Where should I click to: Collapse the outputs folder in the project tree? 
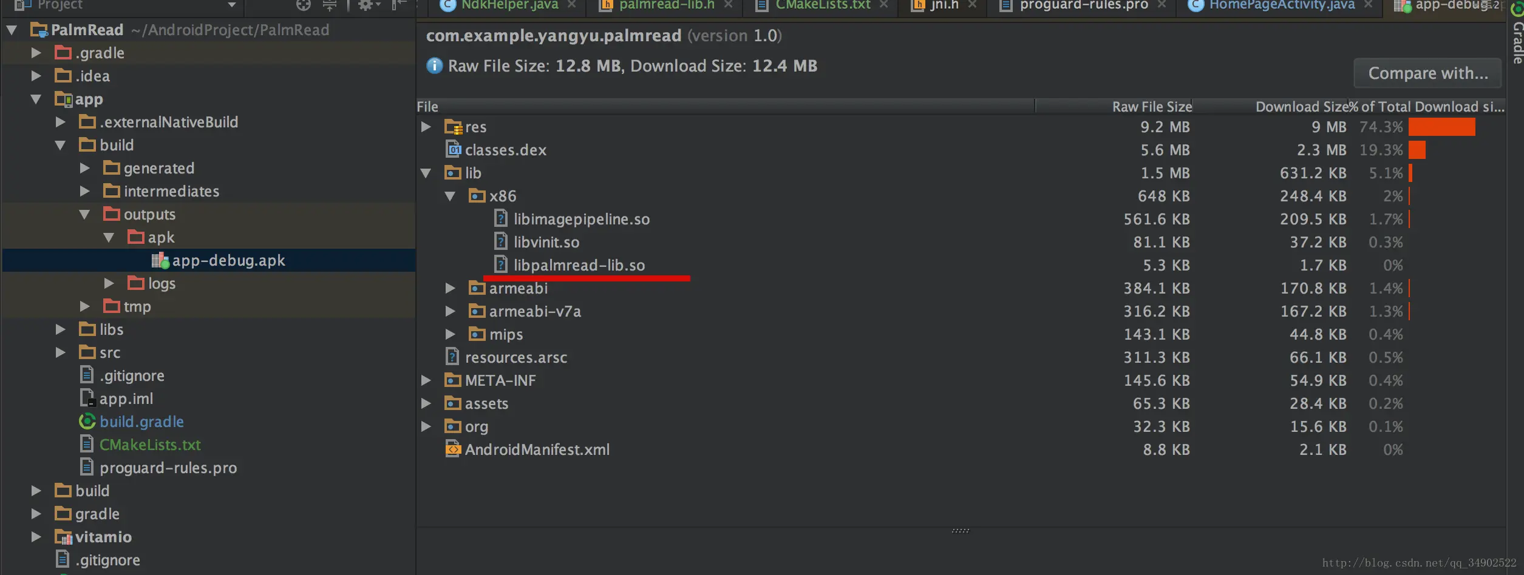pyautogui.click(x=84, y=214)
